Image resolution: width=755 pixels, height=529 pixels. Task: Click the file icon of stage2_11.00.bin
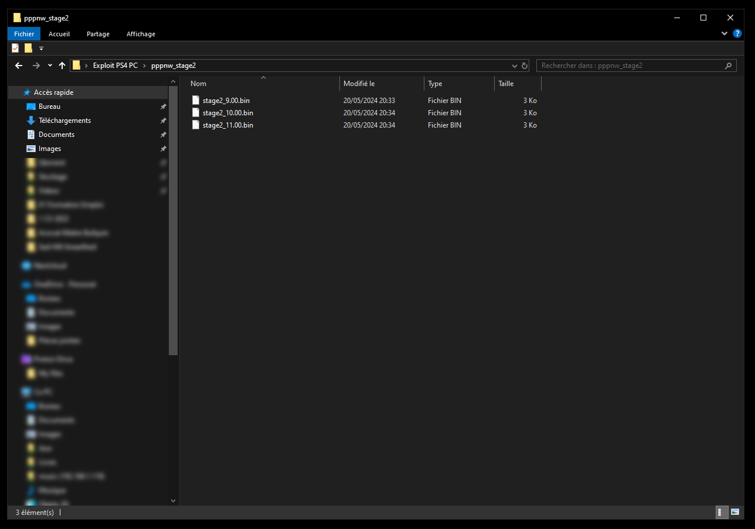click(196, 125)
